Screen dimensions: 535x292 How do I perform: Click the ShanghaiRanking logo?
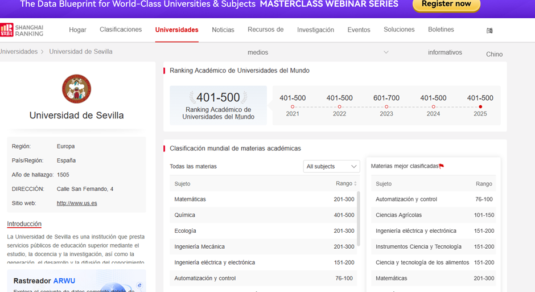(x=22, y=30)
